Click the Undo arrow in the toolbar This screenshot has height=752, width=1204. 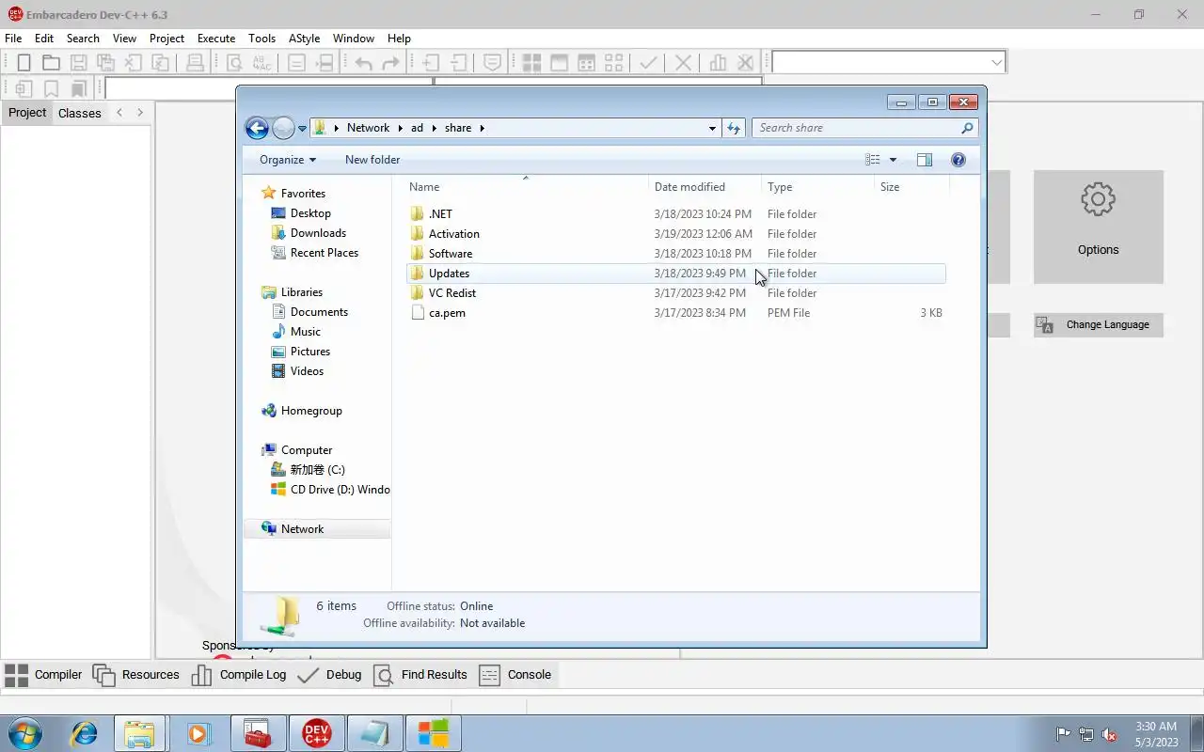(x=363, y=63)
